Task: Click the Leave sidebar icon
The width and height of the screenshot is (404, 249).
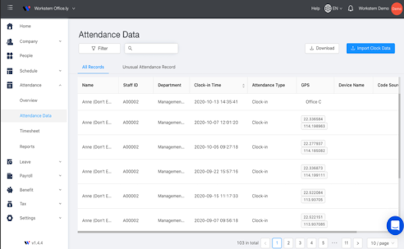Action: coord(10,162)
